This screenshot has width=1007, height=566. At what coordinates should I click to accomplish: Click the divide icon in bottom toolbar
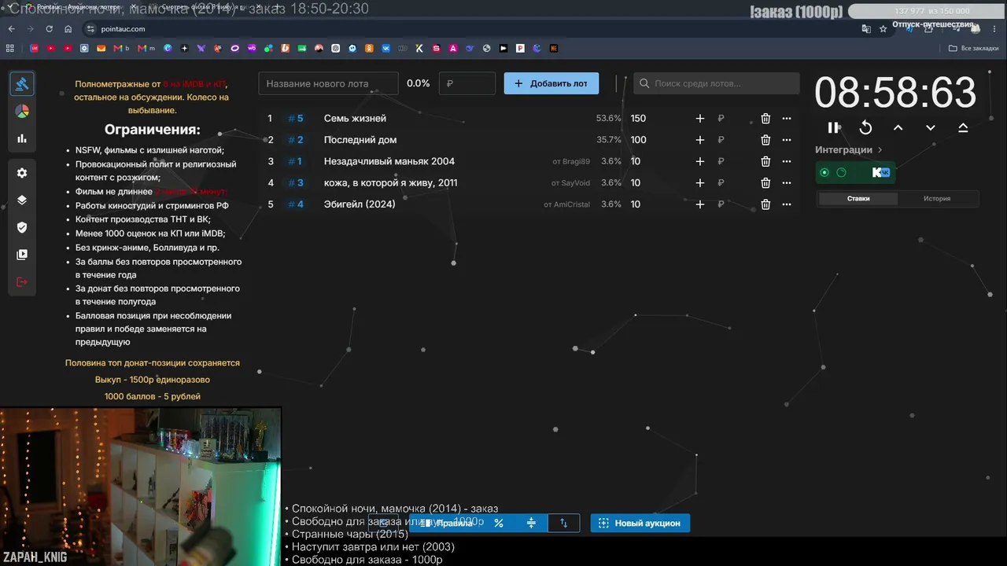[x=531, y=523]
